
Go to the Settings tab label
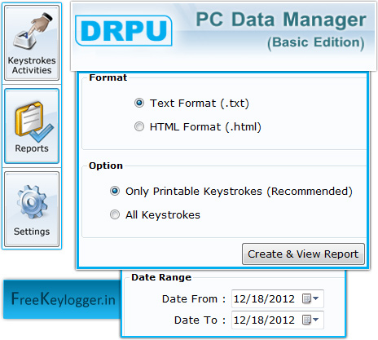coord(32,232)
